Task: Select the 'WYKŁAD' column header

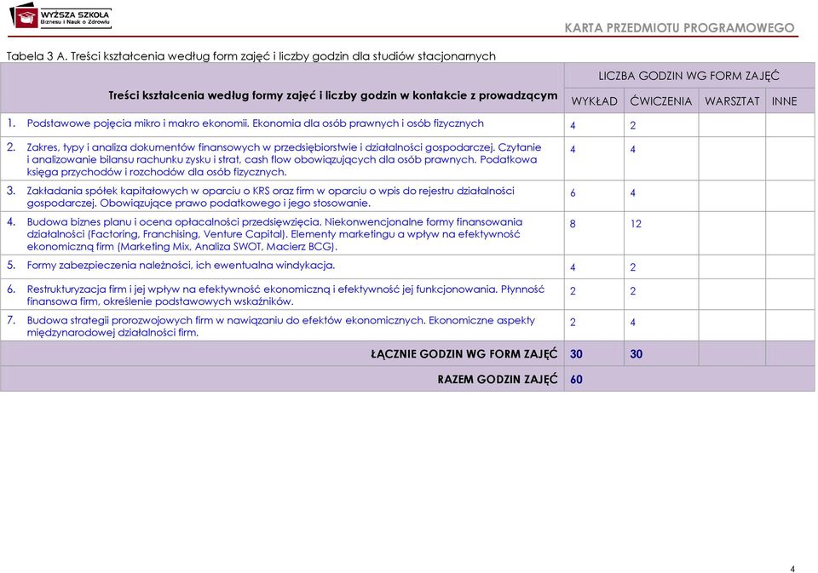Action: pos(594,101)
